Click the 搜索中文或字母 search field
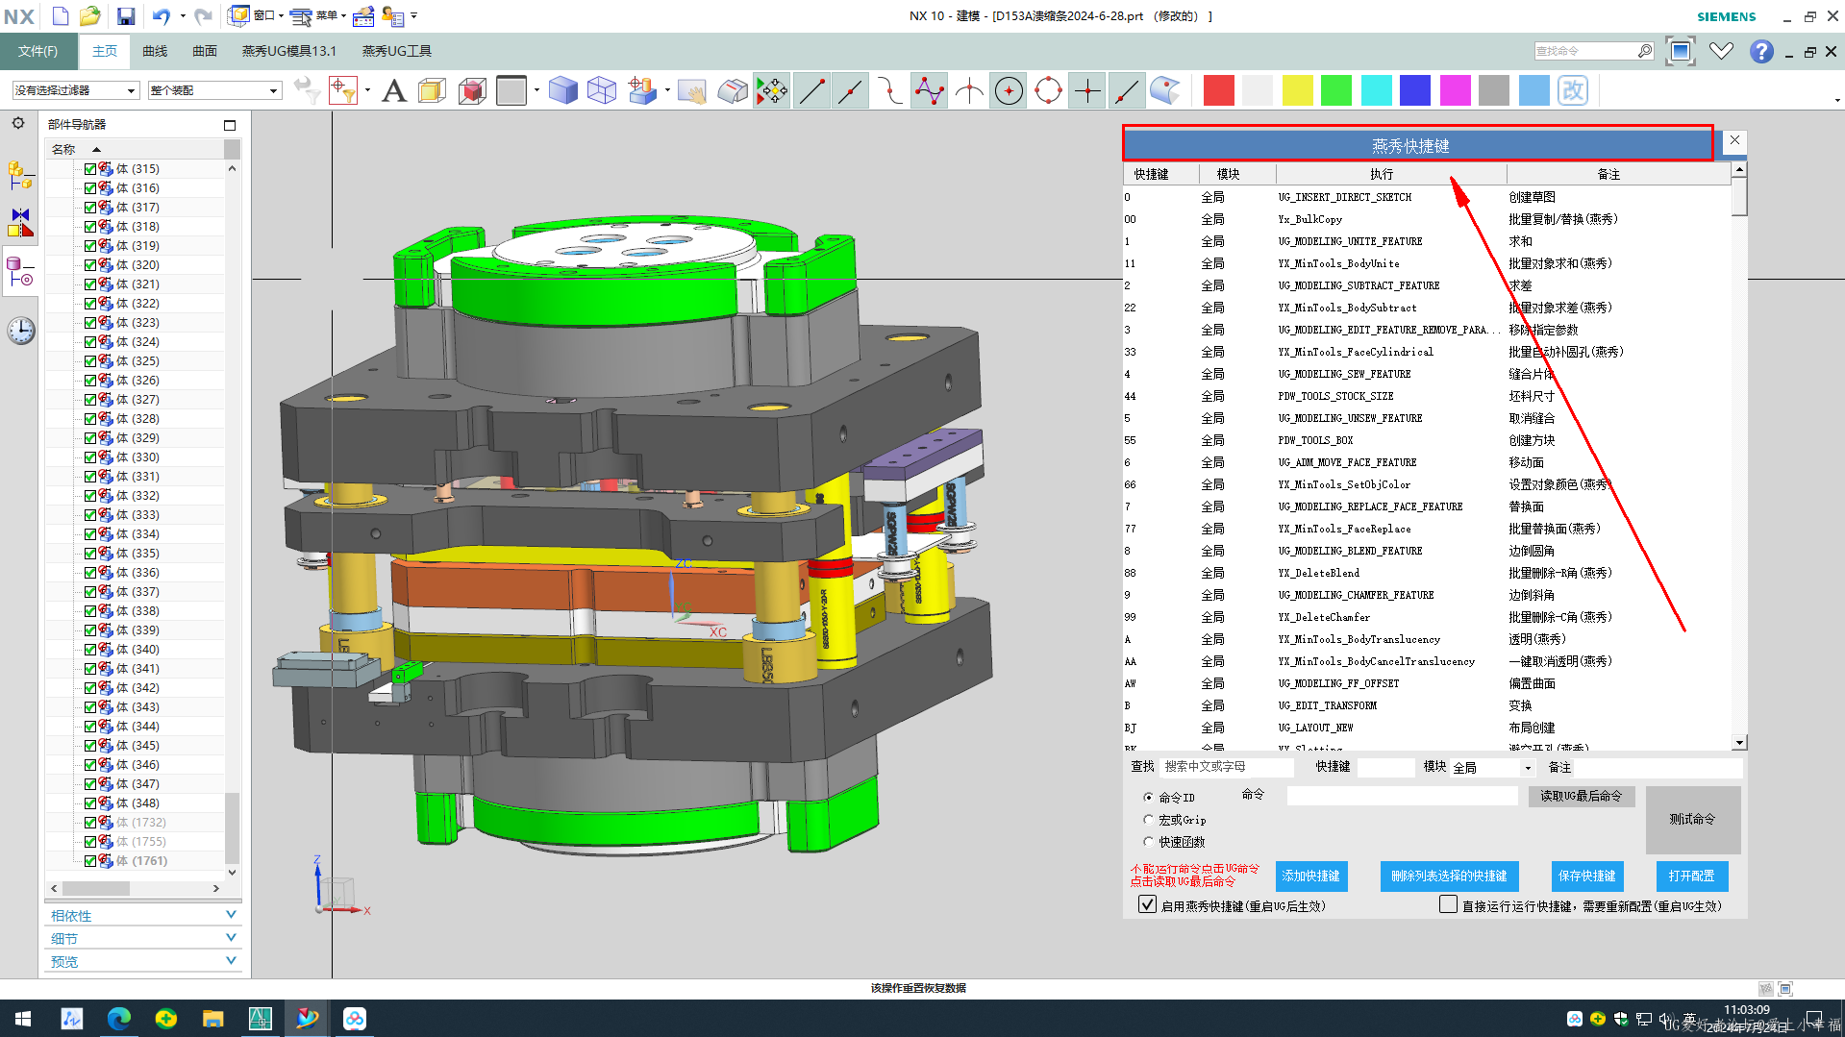 tap(1227, 767)
